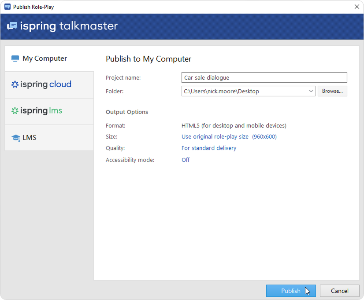Expand the Folder dropdown arrow
The height and width of the screenshot is (300, 364).
[311, 91]
